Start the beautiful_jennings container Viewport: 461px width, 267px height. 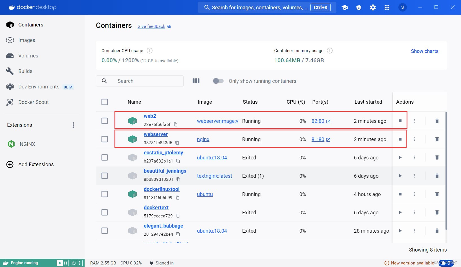400,176
